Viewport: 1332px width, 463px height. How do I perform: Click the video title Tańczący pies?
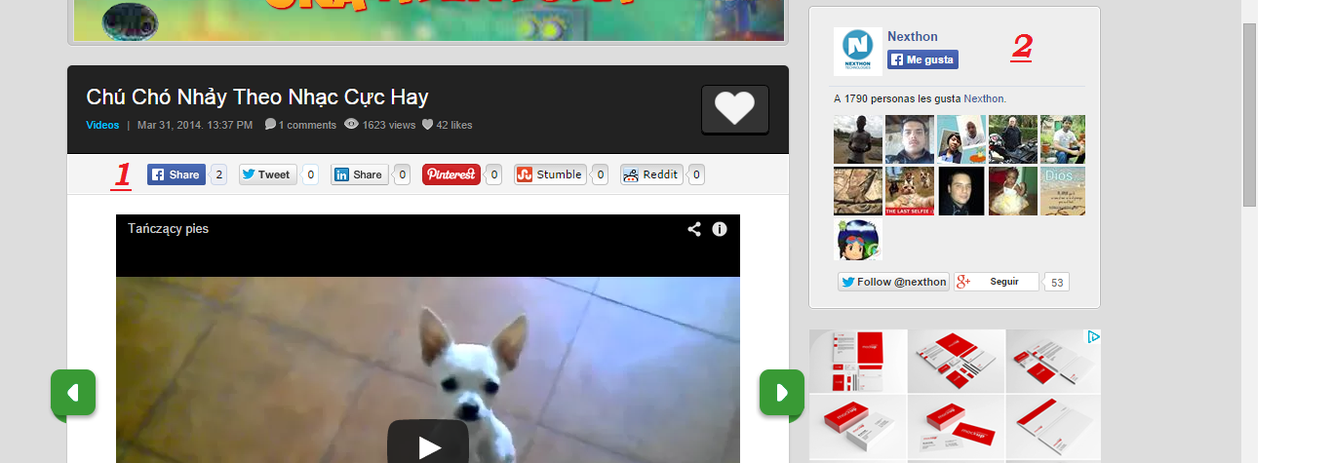coord(168,229)
